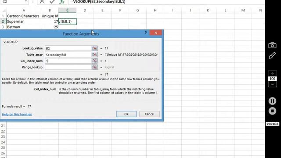Open the Help on this function link
Image resolution: width=281 pixels, height=158 pixels.
tap(17, 114)
